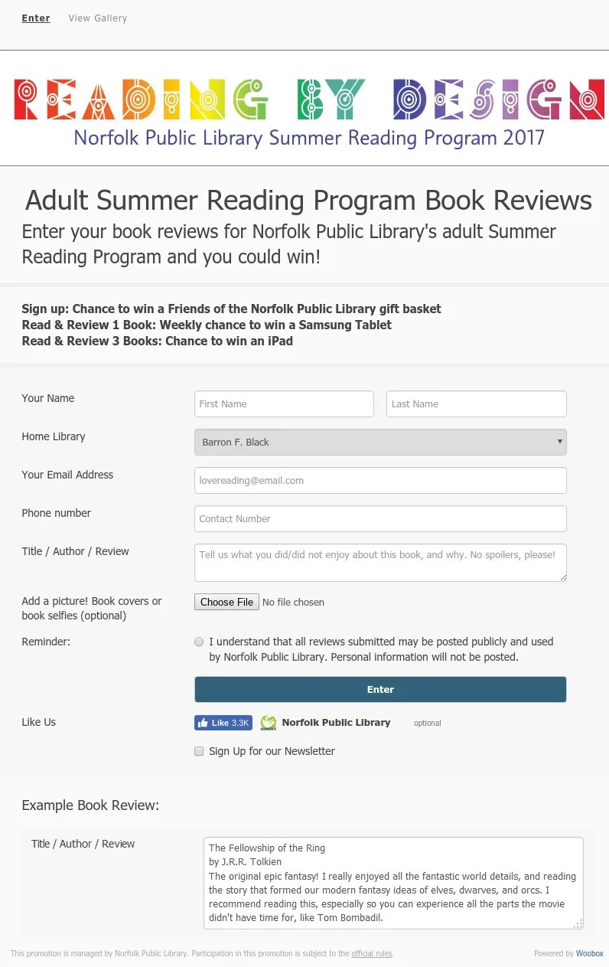Click the Norfolk Public Library name link

pos(337,722)
